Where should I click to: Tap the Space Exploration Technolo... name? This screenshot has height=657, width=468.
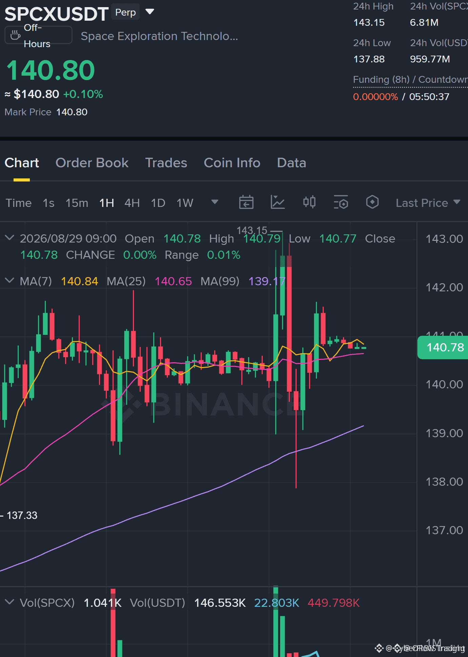click(x=159, y=36)
